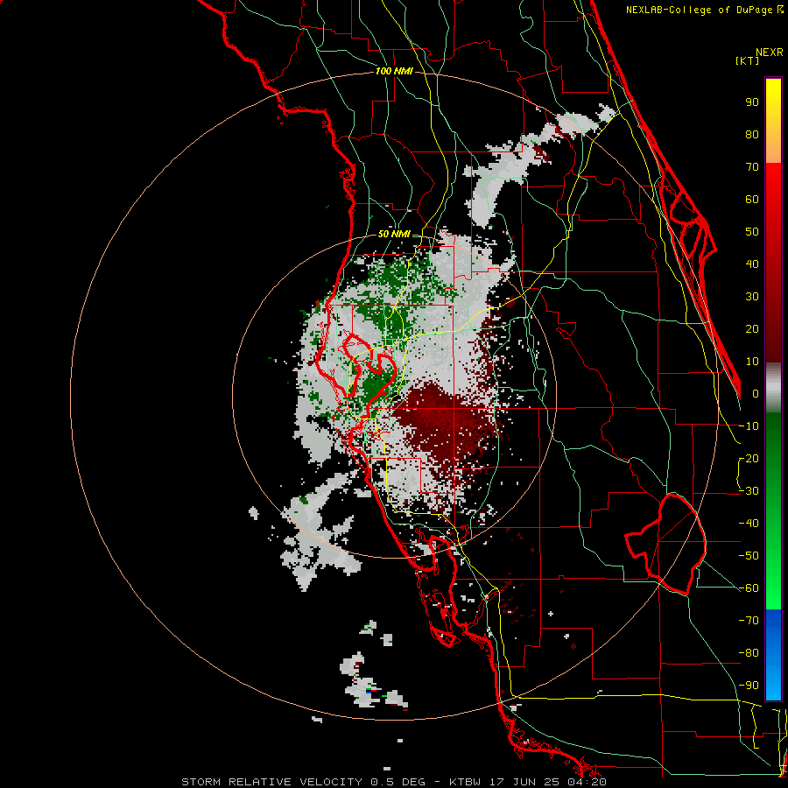
Task: Click the blue bottom segment of color bar
Action: pyautogui.click(x=773, y=654)
